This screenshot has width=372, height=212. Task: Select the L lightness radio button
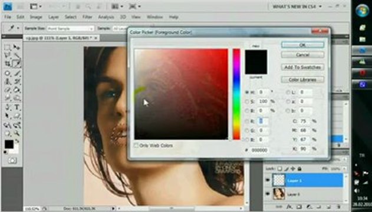(288, 92)
